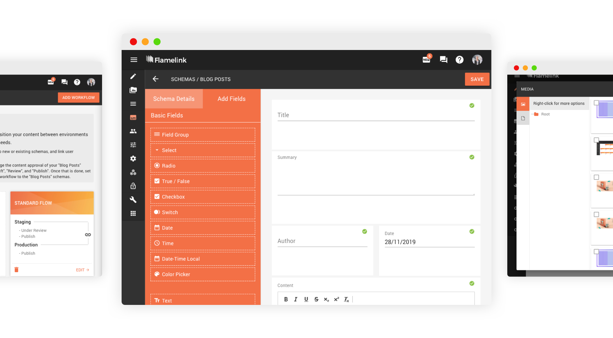Viewport: 613px width, 338px height.
Task: Click the Standard Flow card header
Action: (52, 203)
